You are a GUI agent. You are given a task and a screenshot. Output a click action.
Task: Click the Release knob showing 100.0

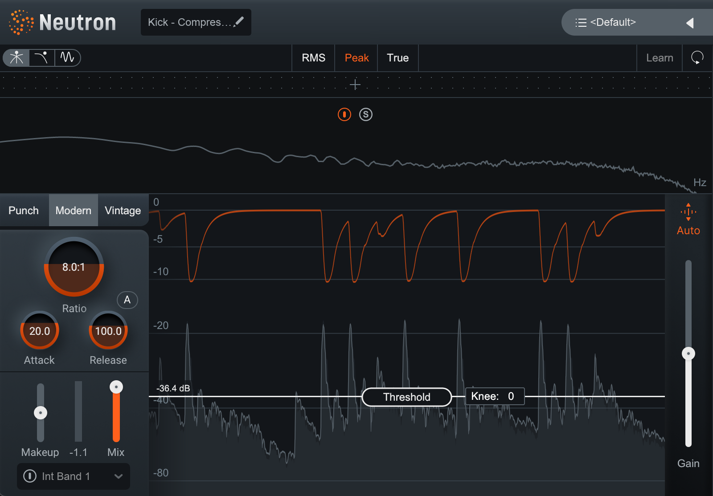click(x=108, y=331)
